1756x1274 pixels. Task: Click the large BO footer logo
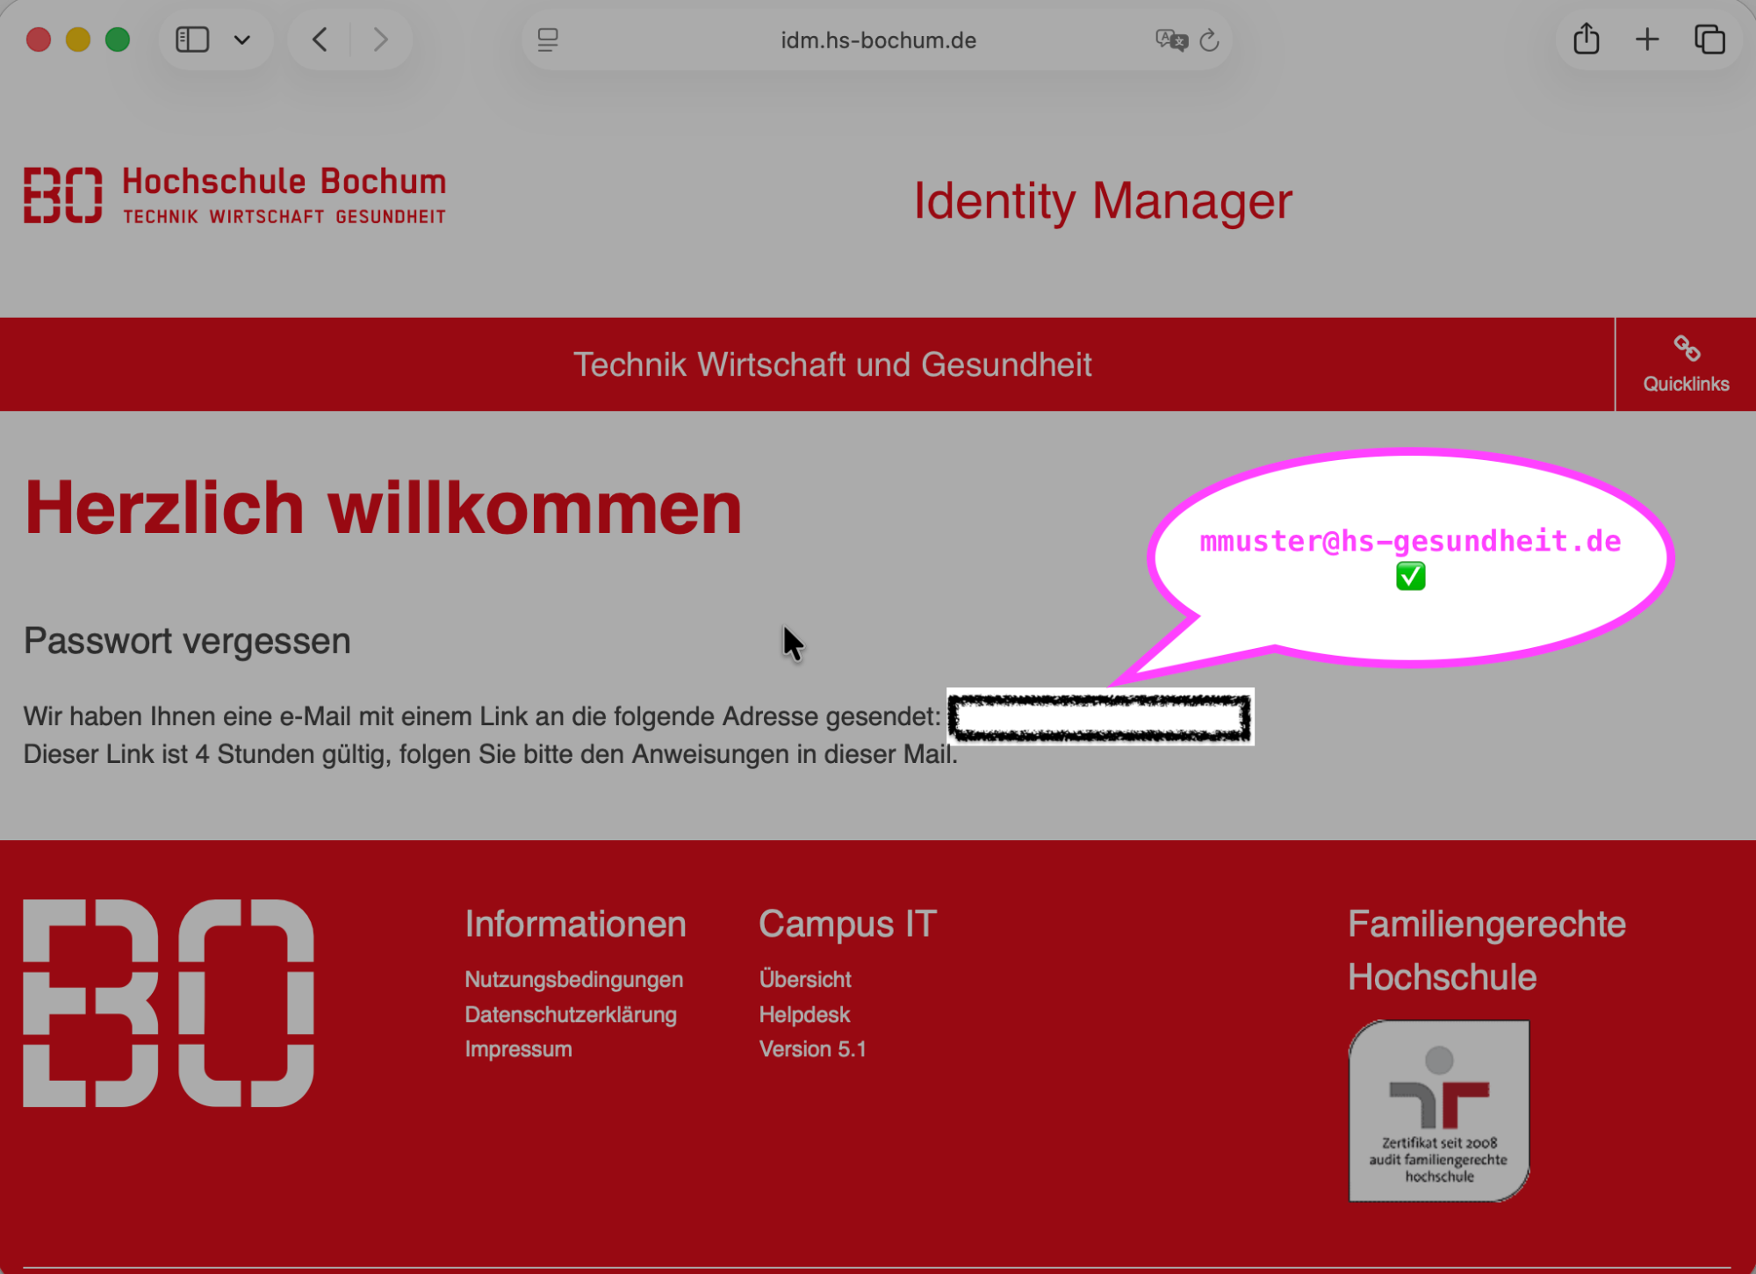pos(168,1003)
